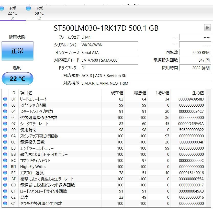Click the 生の値 column header
Image resolution: width=213 pixels, height=213 pixels.
188,93
